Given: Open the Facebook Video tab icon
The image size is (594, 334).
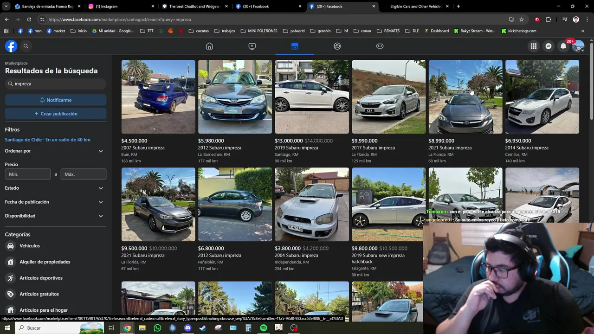Looking at the screenshot, I should pos(252,46).
